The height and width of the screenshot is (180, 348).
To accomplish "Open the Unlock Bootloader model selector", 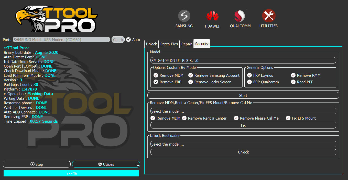I will (x=243, y=144).
